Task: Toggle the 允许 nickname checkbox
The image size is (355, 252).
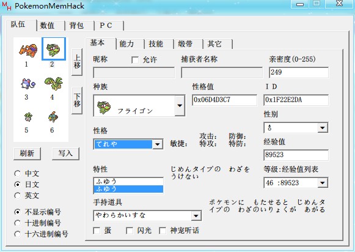Action: tap(135, 60)
